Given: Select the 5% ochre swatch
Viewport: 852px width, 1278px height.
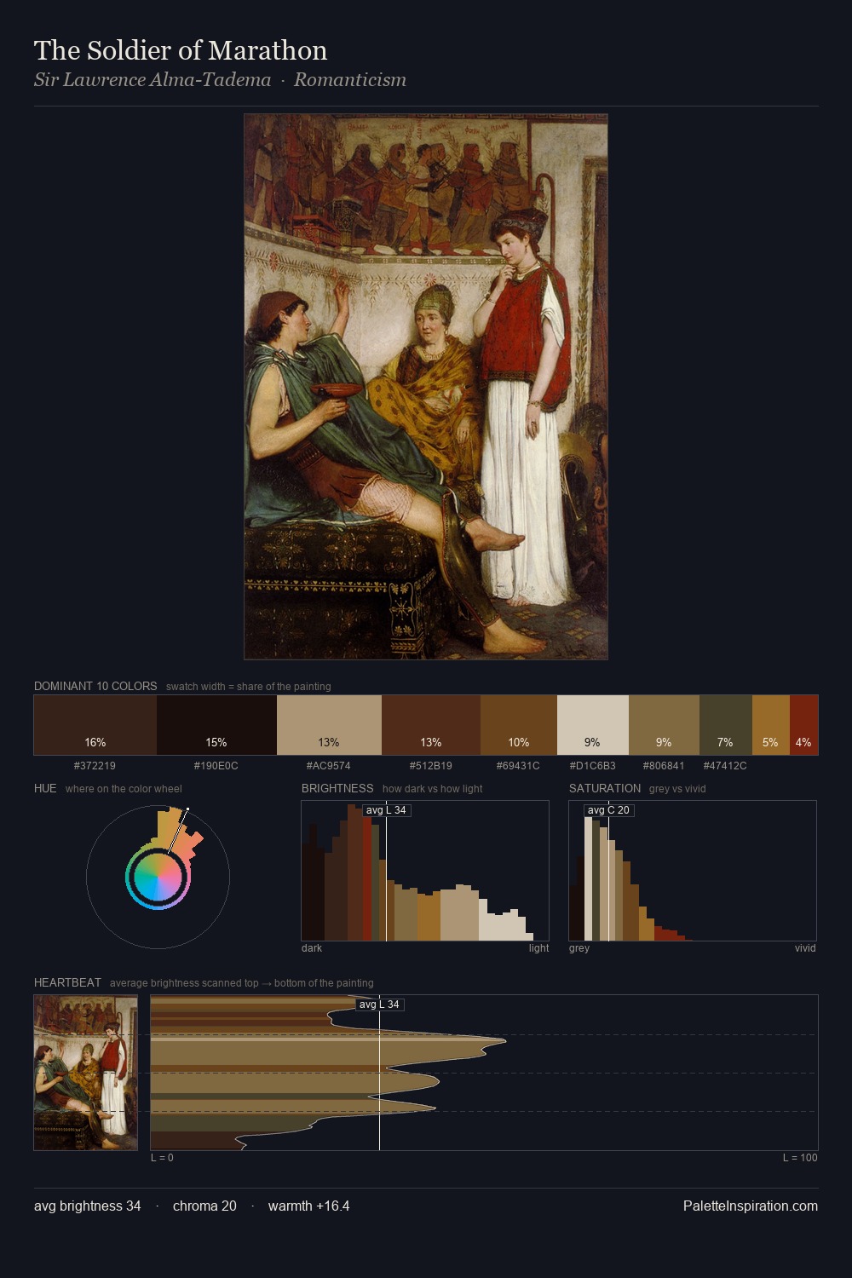Looking at the screenshot, I should [771, 725].
